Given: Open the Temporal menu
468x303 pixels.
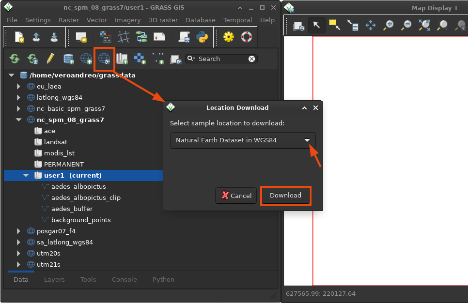Looking at the screenshot, I should (x=237, y=20).
